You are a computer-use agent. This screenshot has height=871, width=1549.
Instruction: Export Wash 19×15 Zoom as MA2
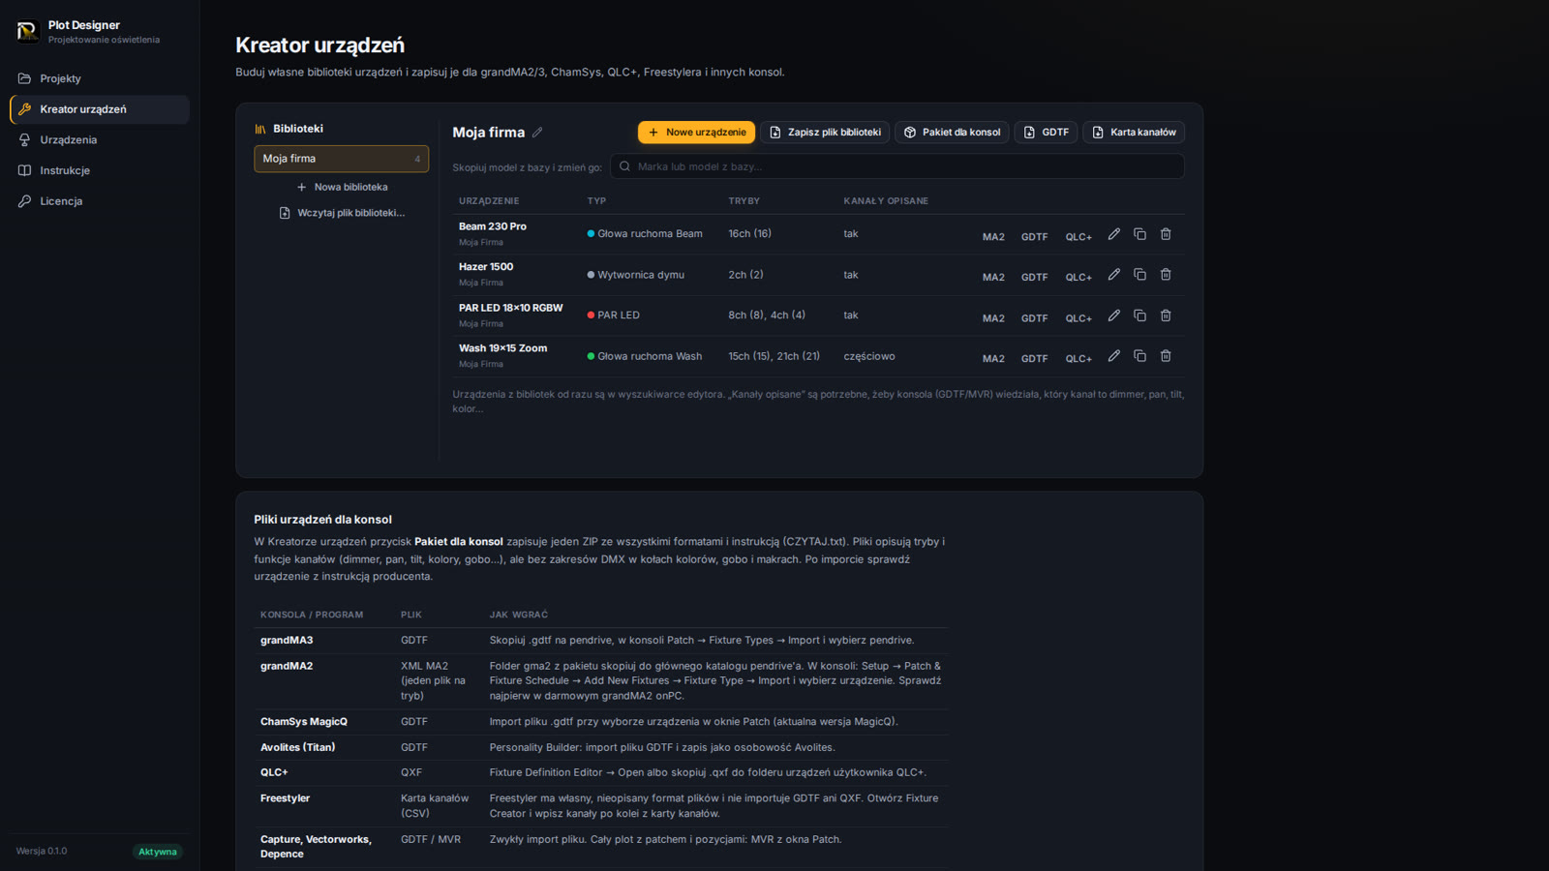click(x=993, y=358)
